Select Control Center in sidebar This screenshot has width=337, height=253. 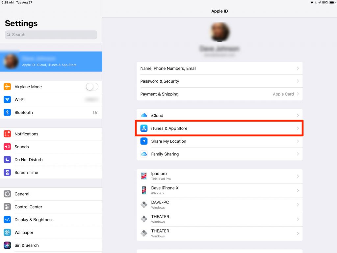click(51, 207)
